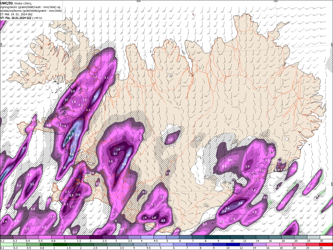The height and width of the screenshot is (250, 333).
Task: Click the "15W" longitude label
Action: coord(276,1)
